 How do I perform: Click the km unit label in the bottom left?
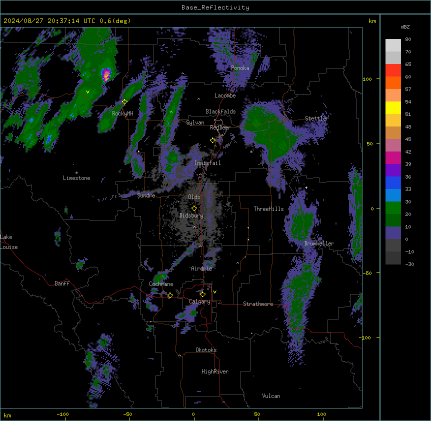tap(7, 415)
